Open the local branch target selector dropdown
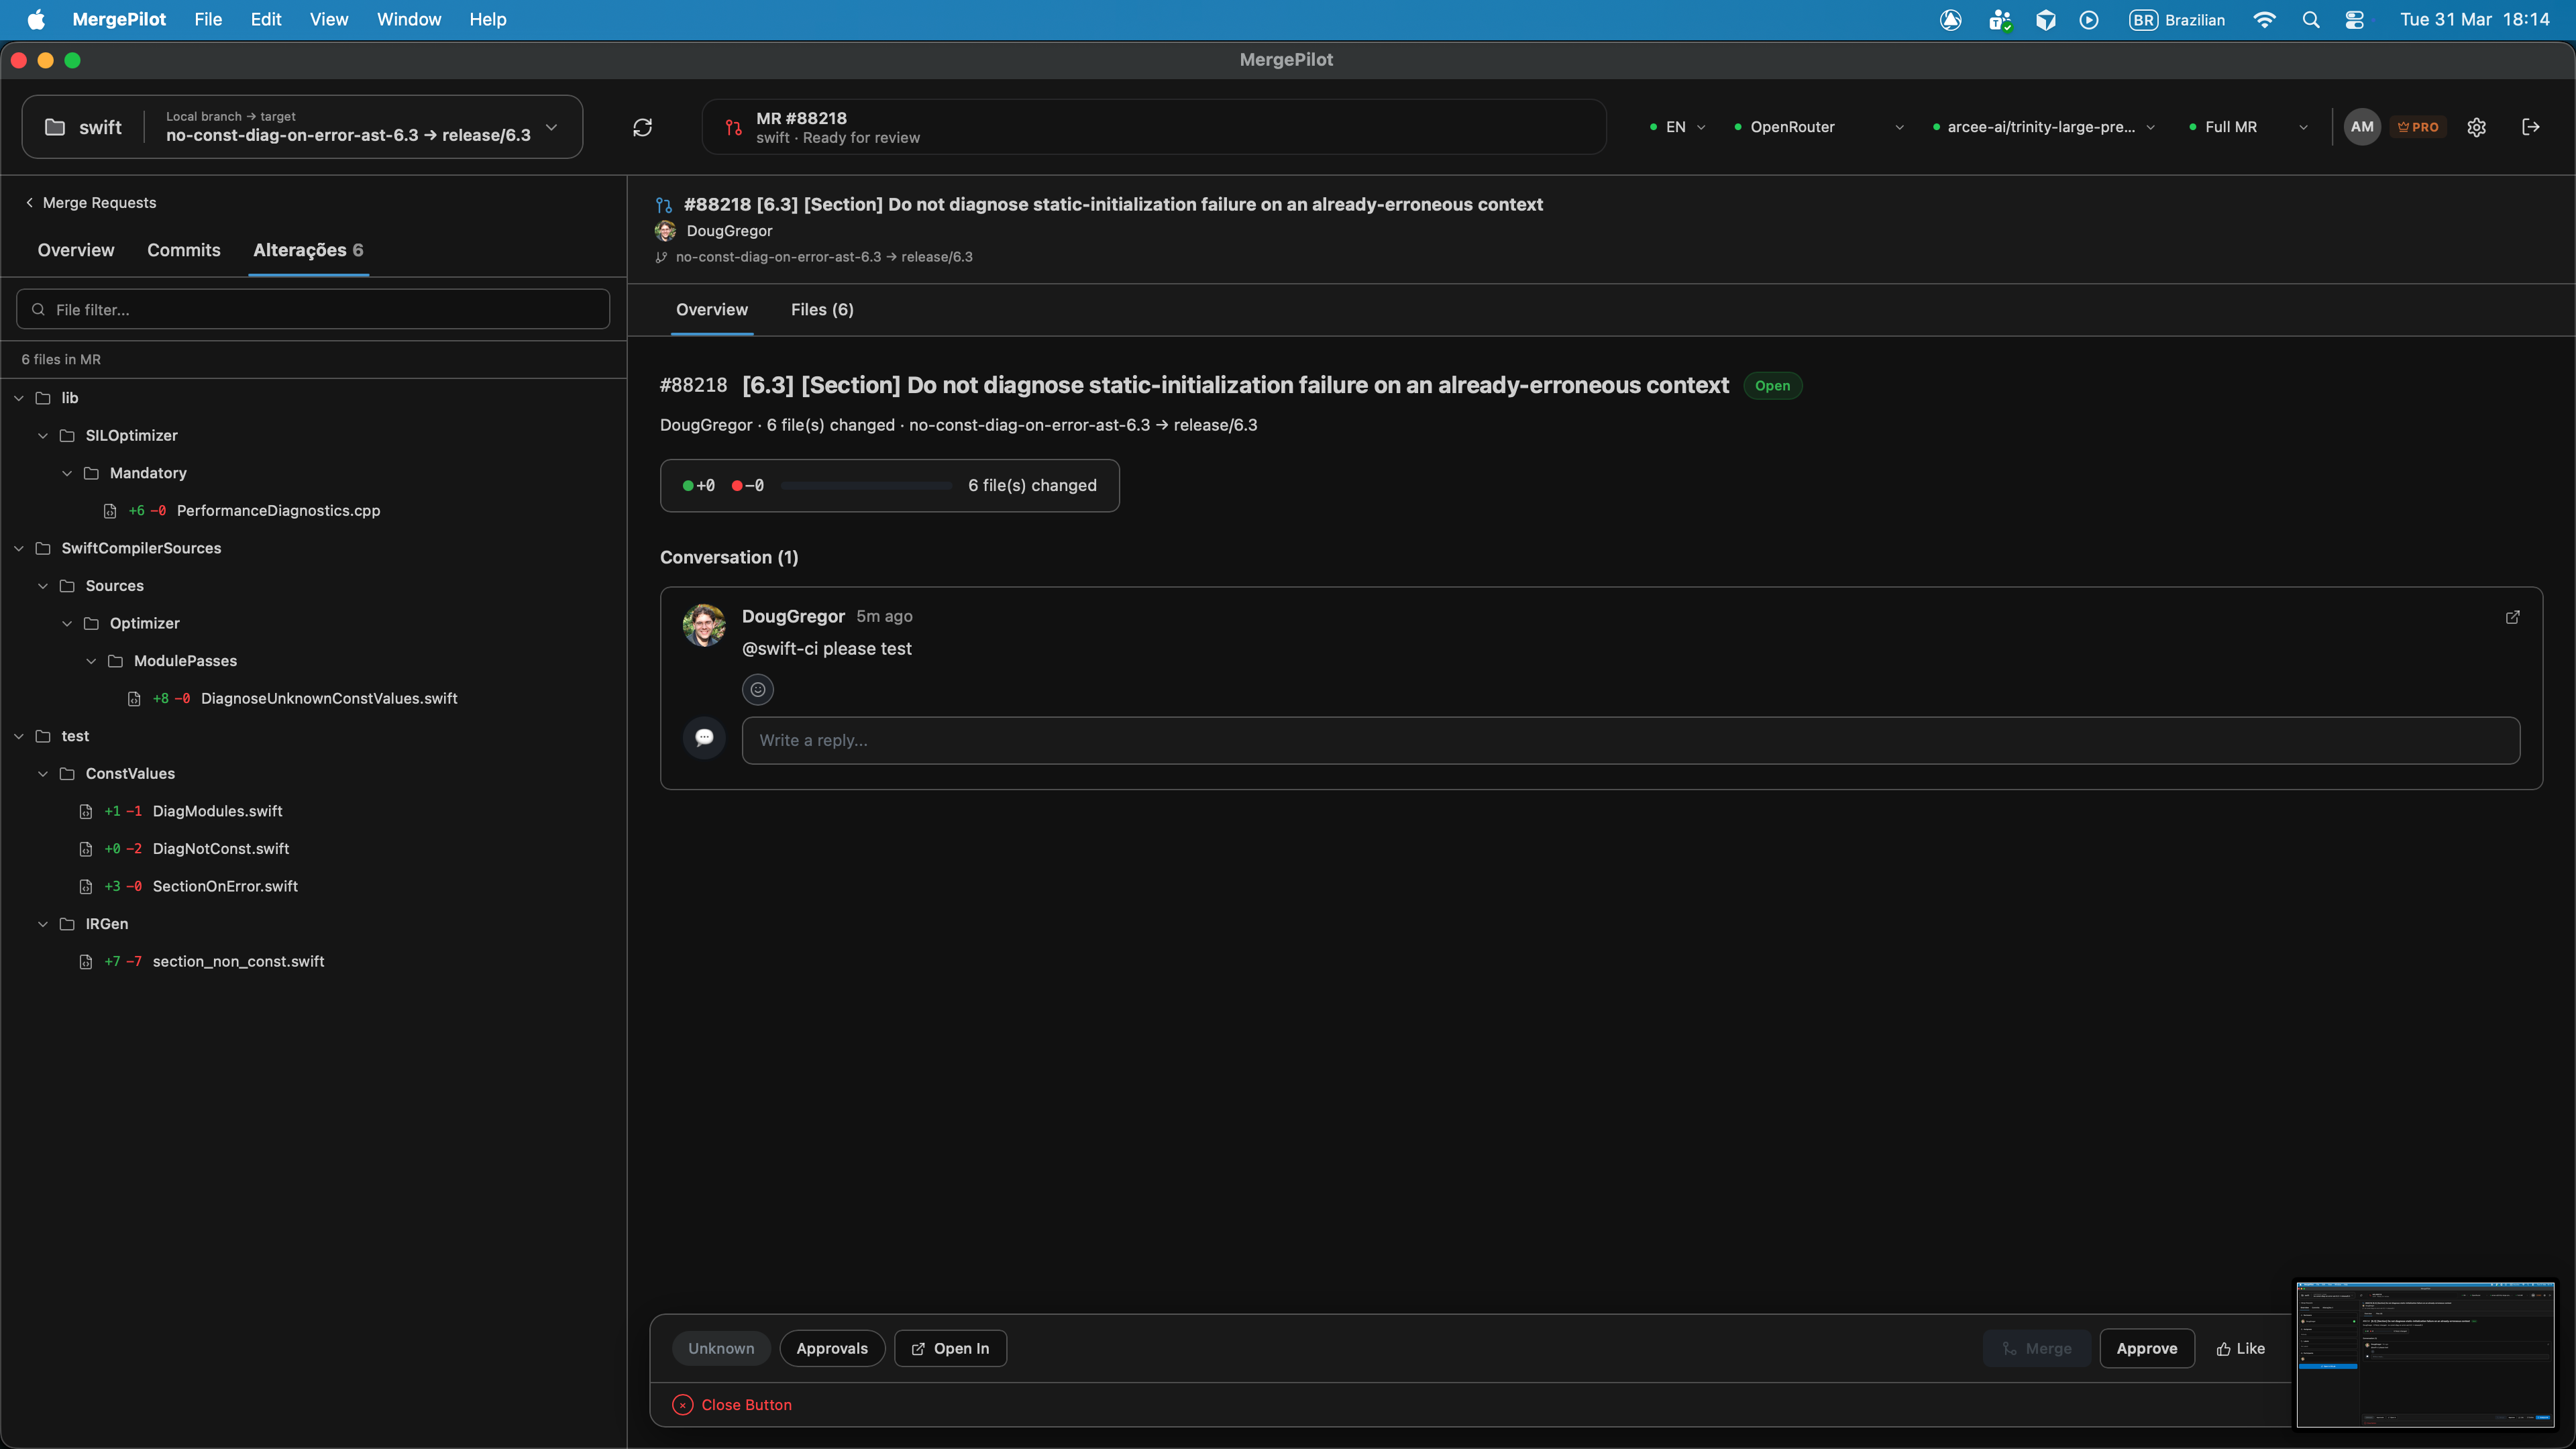The image size is (2576, 1449). pyautogui.click(x=551, y=128)
